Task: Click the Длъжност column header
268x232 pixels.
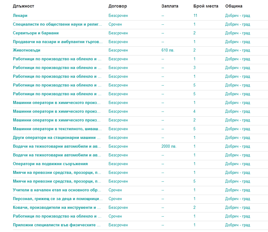Action: (x=24, y=6)
